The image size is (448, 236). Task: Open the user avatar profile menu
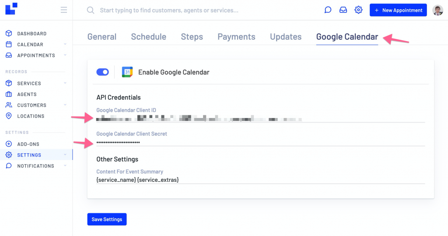[x=437, y=10]
